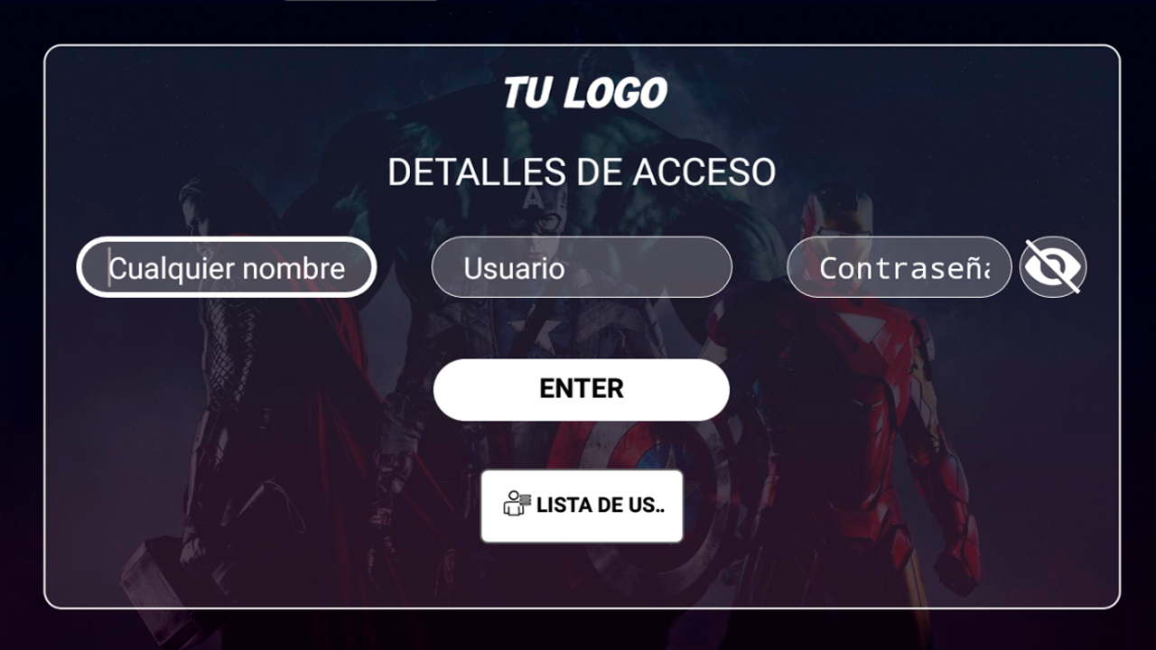Click the DETALLES DE ACCESO heading
Image resolution: width=1156 pixels, height=650 pixels.
[582, 172]
